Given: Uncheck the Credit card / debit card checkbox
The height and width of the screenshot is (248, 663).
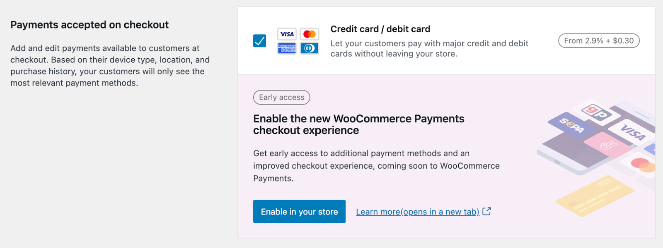Looking at the screenshot, I should [x=260, y=41].
